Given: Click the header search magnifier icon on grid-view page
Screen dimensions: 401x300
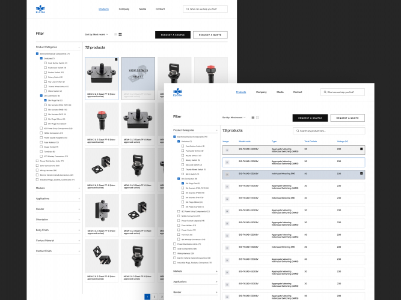Looking at the screenshot, I should (x=188, y=9).
